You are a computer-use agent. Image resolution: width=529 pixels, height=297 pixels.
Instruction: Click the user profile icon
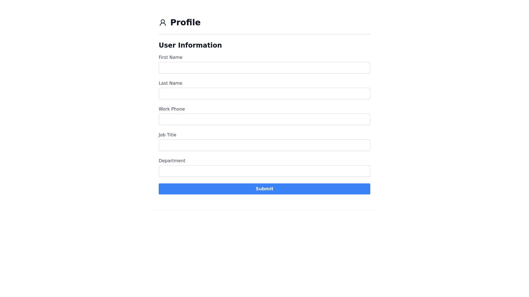coord(163,23)
